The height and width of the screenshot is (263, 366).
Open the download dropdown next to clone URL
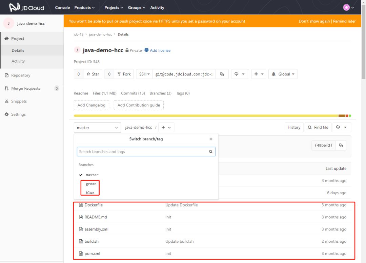point(240,74)
